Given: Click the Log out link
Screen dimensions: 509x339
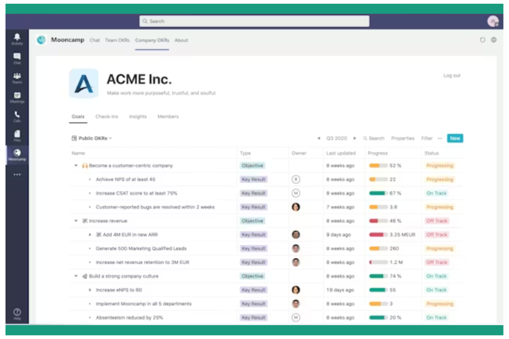Looking at the screenshot, I should 452,76.
